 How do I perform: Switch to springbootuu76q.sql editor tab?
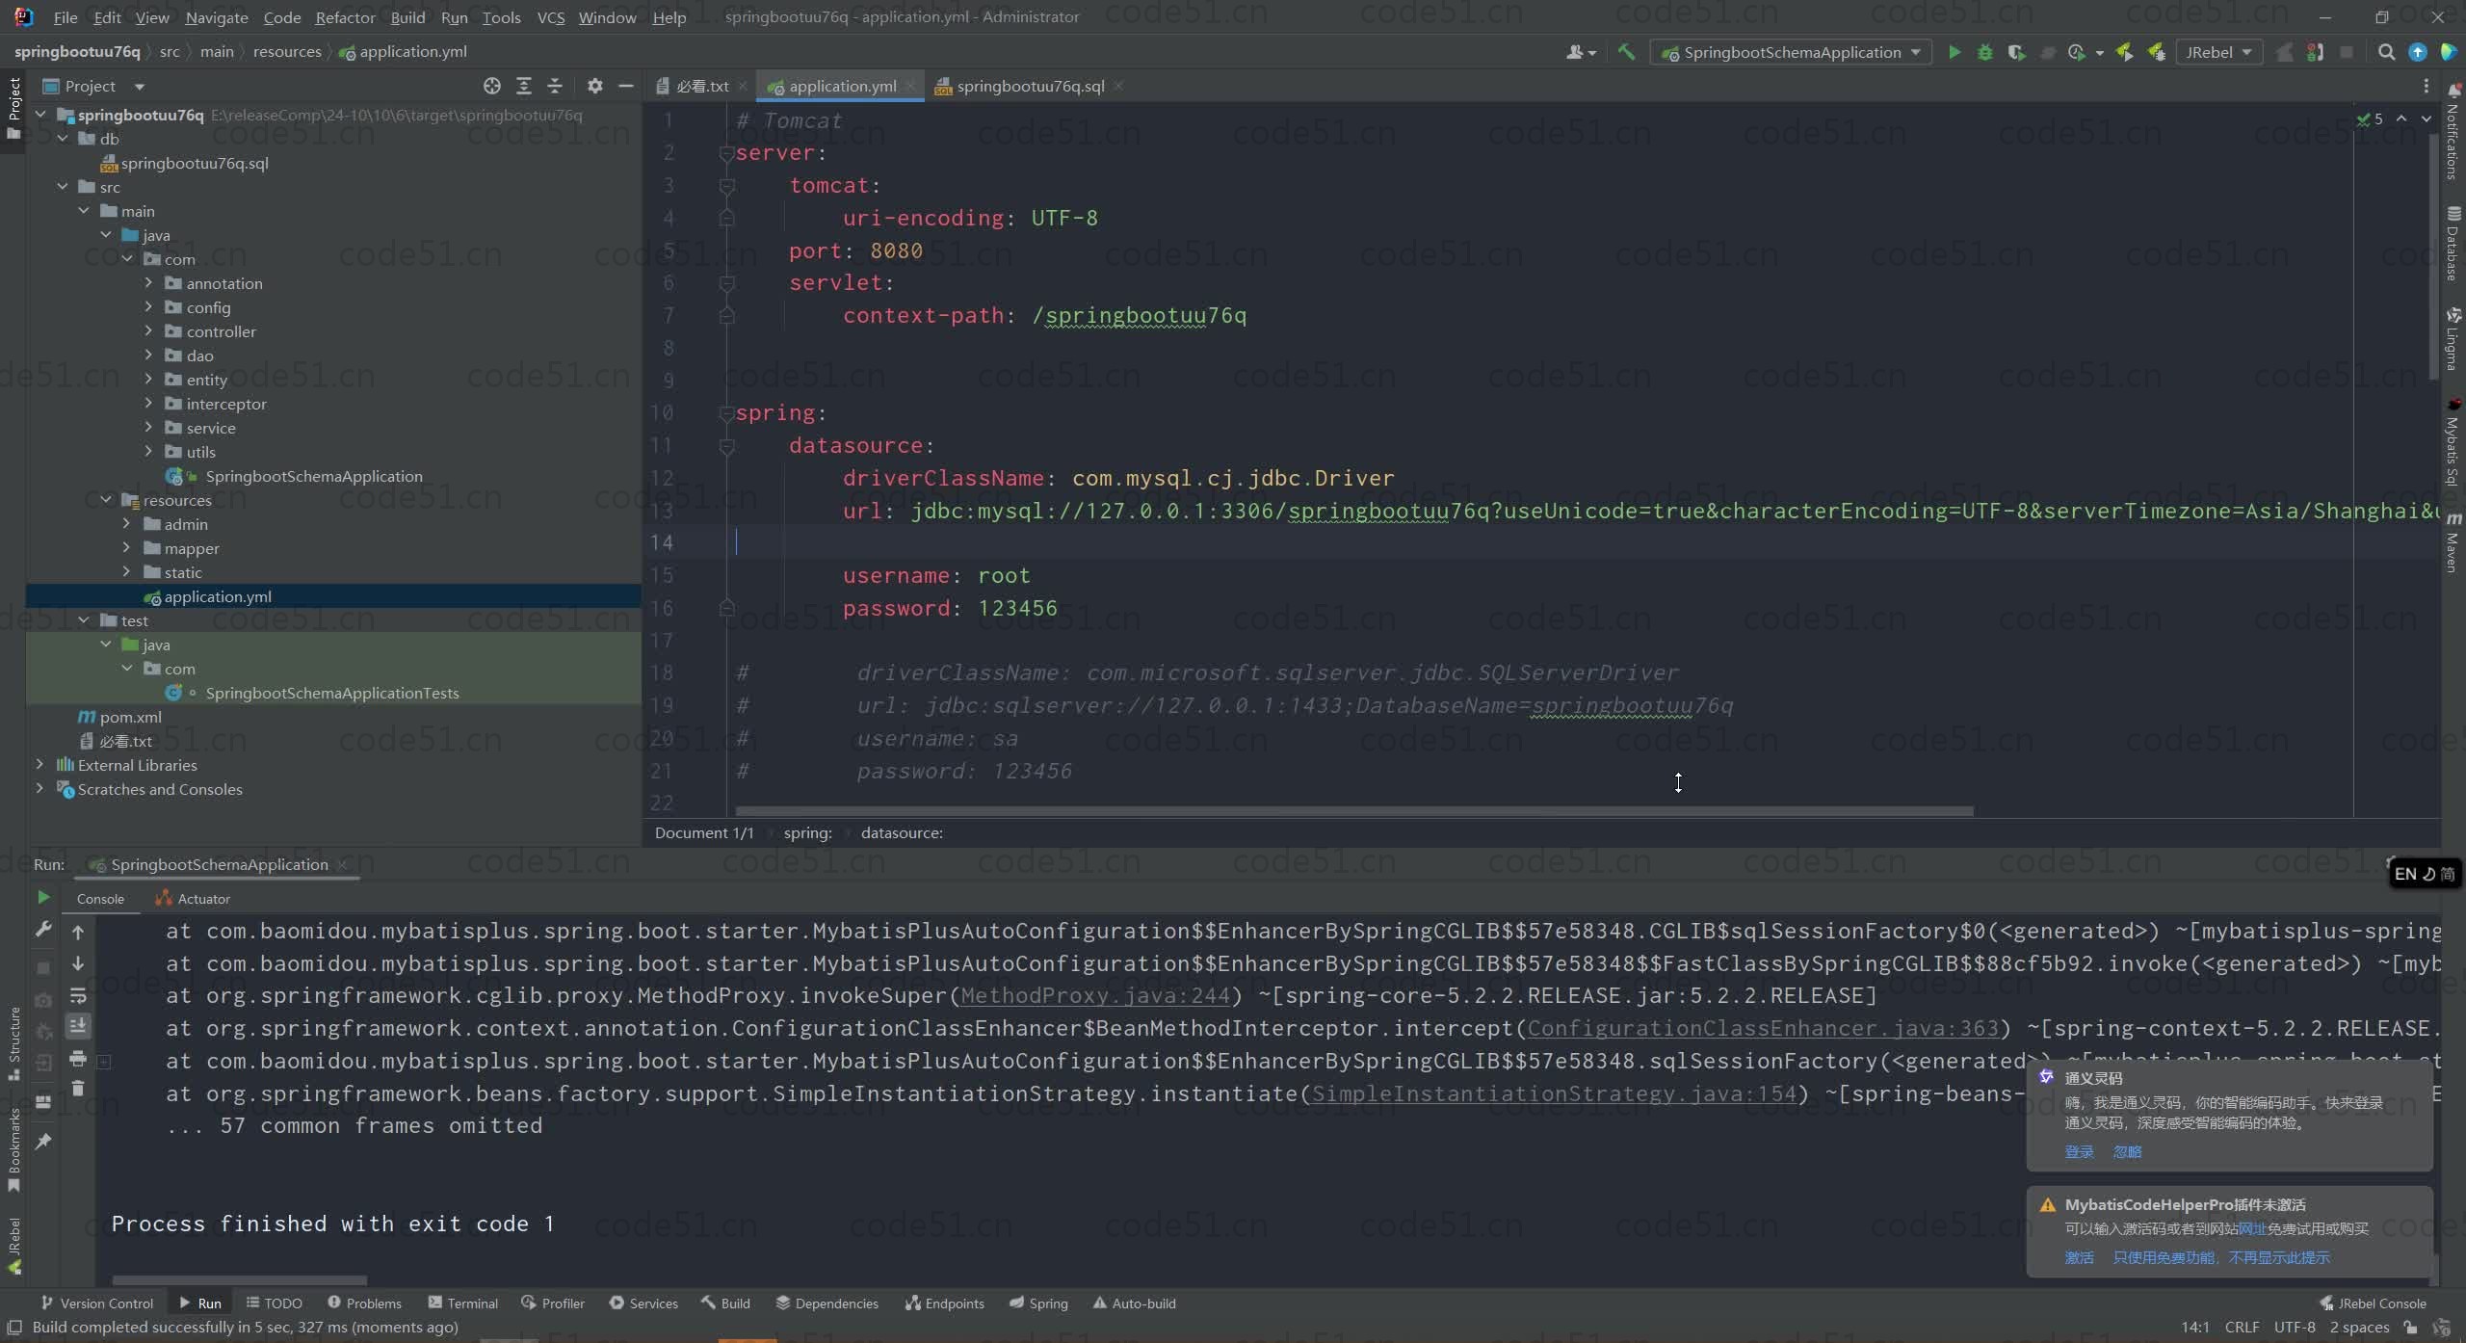(1030, 86)
